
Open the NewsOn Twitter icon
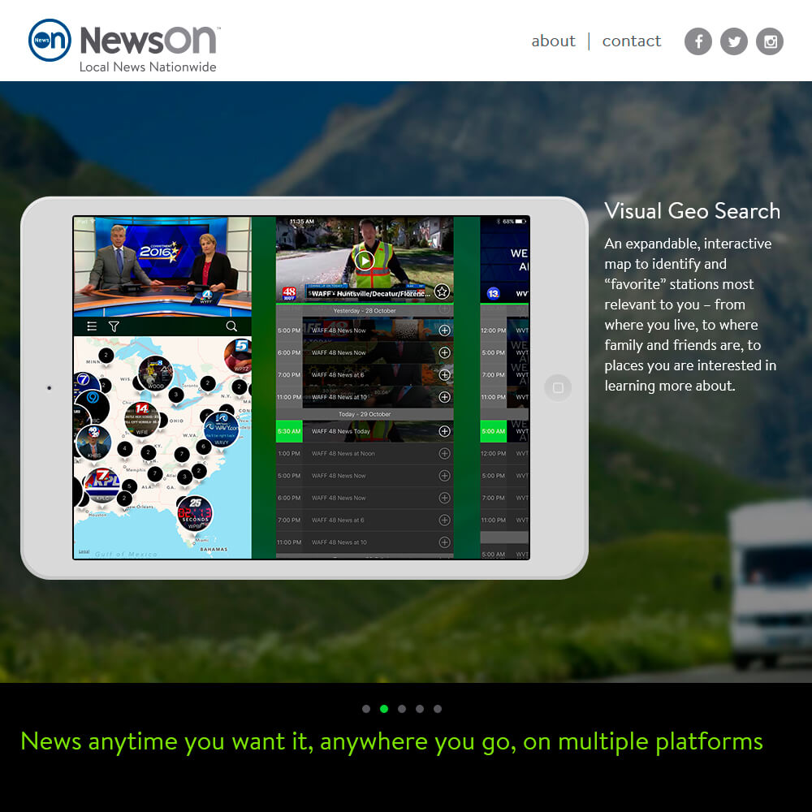[734, 41]
